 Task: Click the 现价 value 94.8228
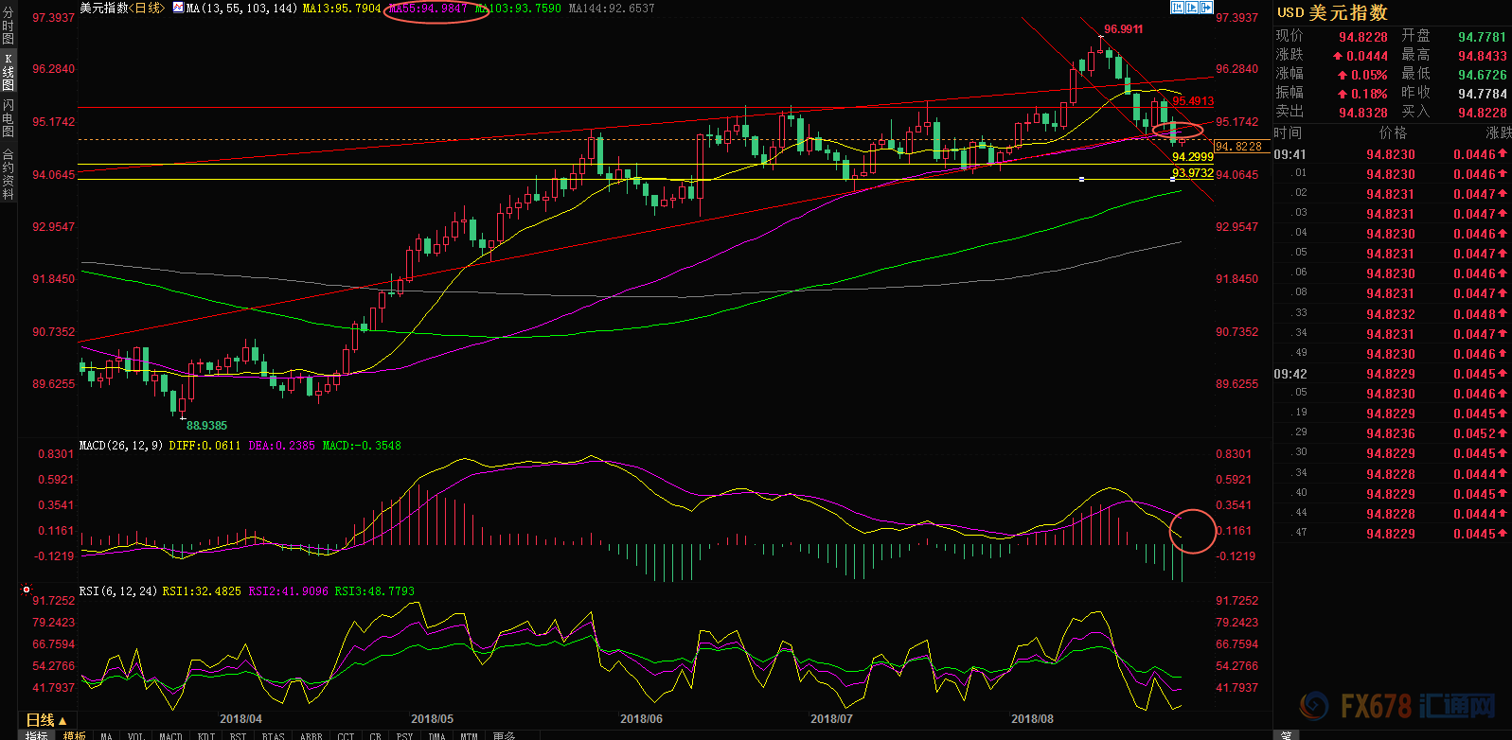click(x=1363, y=37)
